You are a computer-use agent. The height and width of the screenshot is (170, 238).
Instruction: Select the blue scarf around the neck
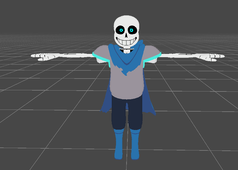(127, 57)
